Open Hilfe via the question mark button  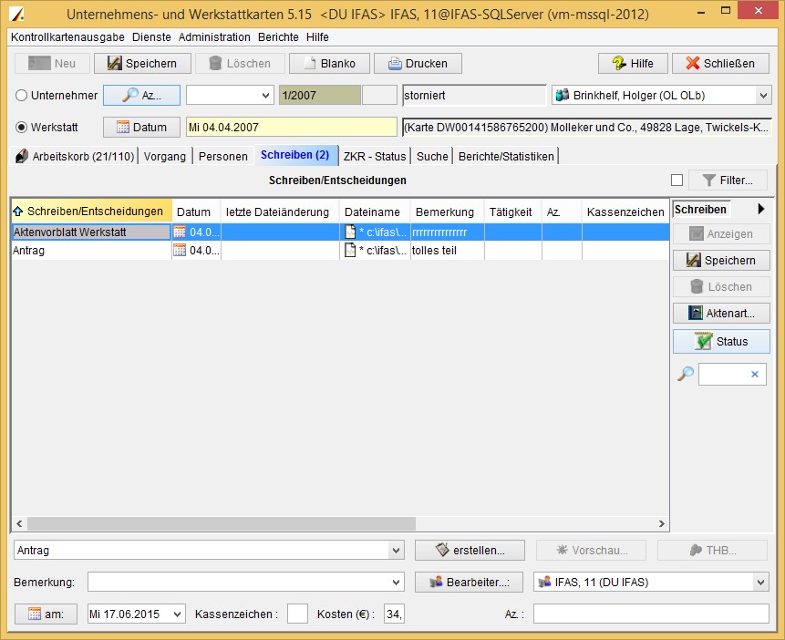[x=633, y=64]
